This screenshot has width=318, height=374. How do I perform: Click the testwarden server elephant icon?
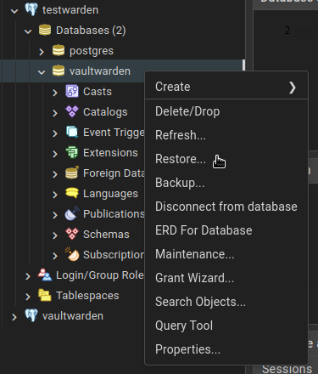[x=31, y=9]
